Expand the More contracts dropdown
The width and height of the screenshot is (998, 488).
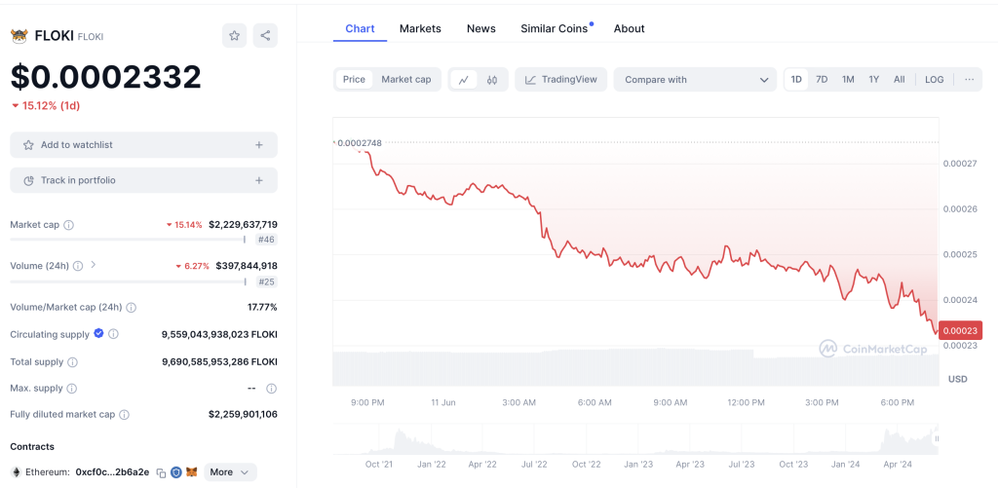coord(230,472)
